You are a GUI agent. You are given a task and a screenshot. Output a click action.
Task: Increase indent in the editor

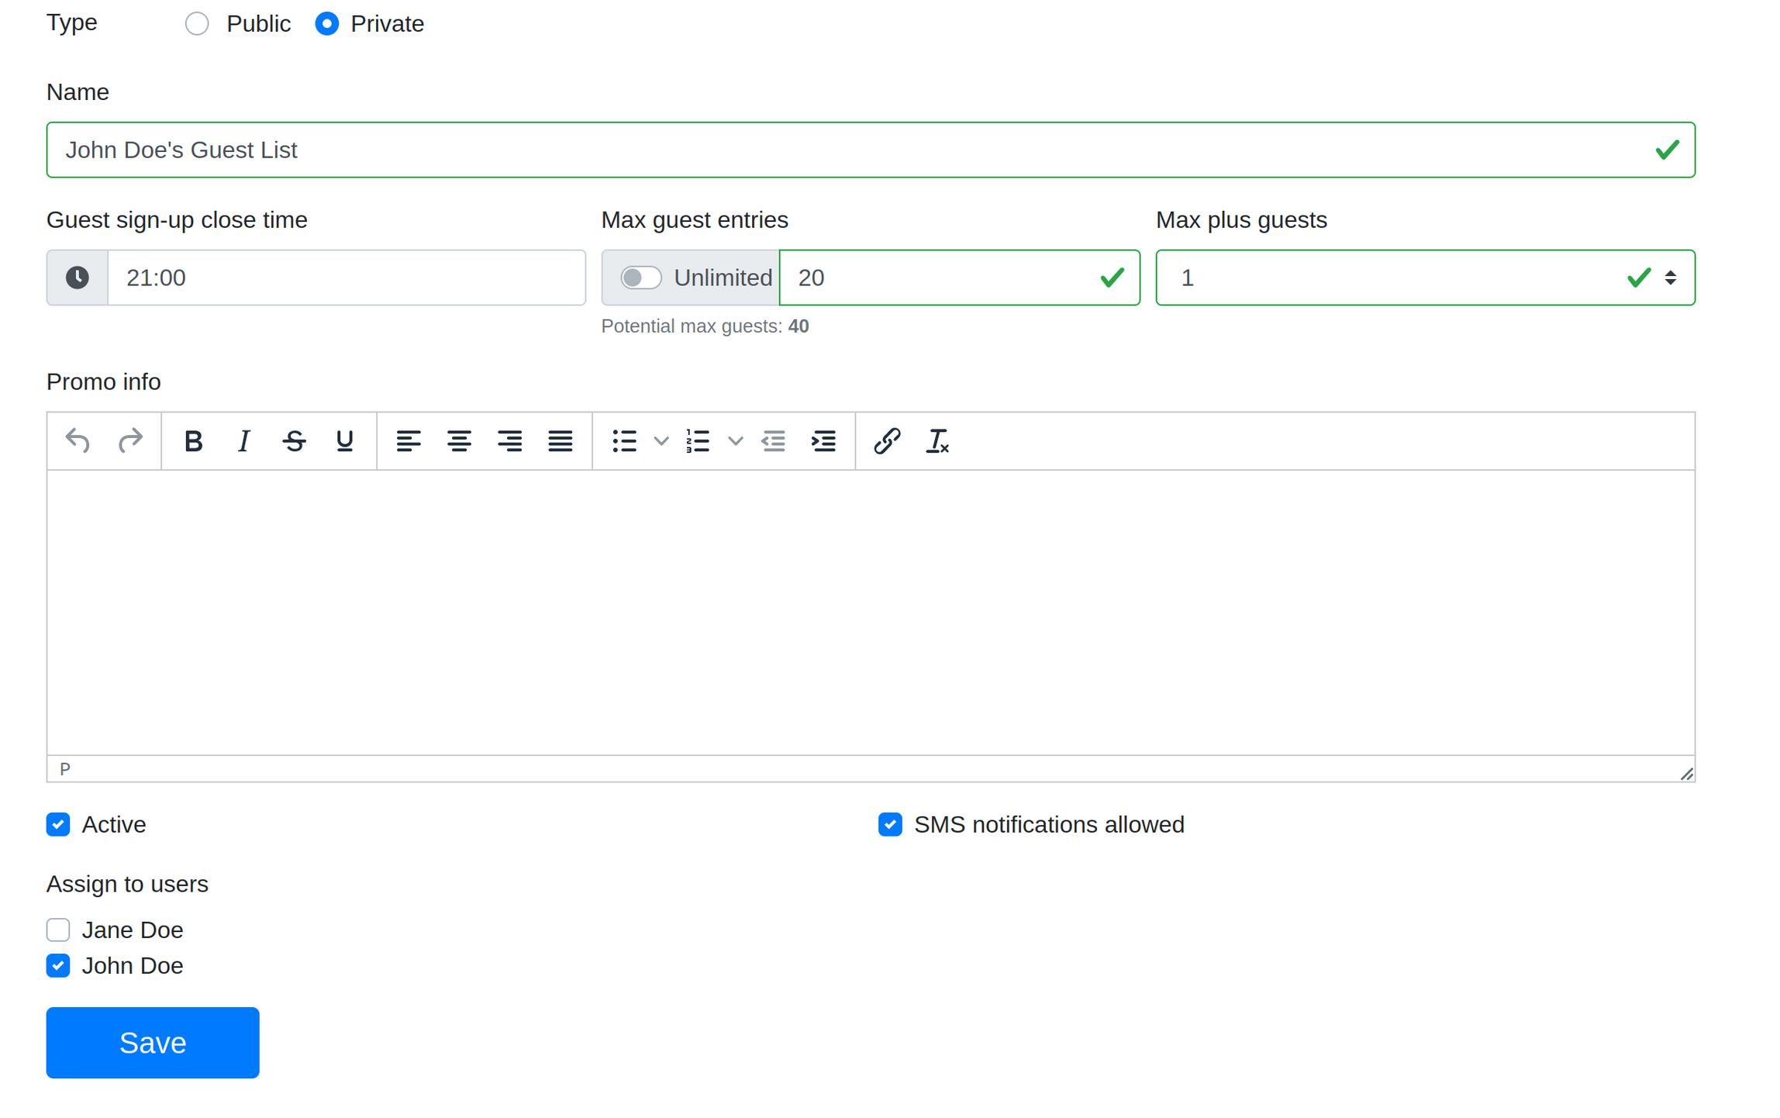click(823, 441)
